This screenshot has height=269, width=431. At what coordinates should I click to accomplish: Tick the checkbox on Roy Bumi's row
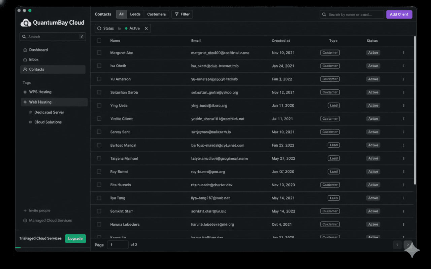pos(99,171)
